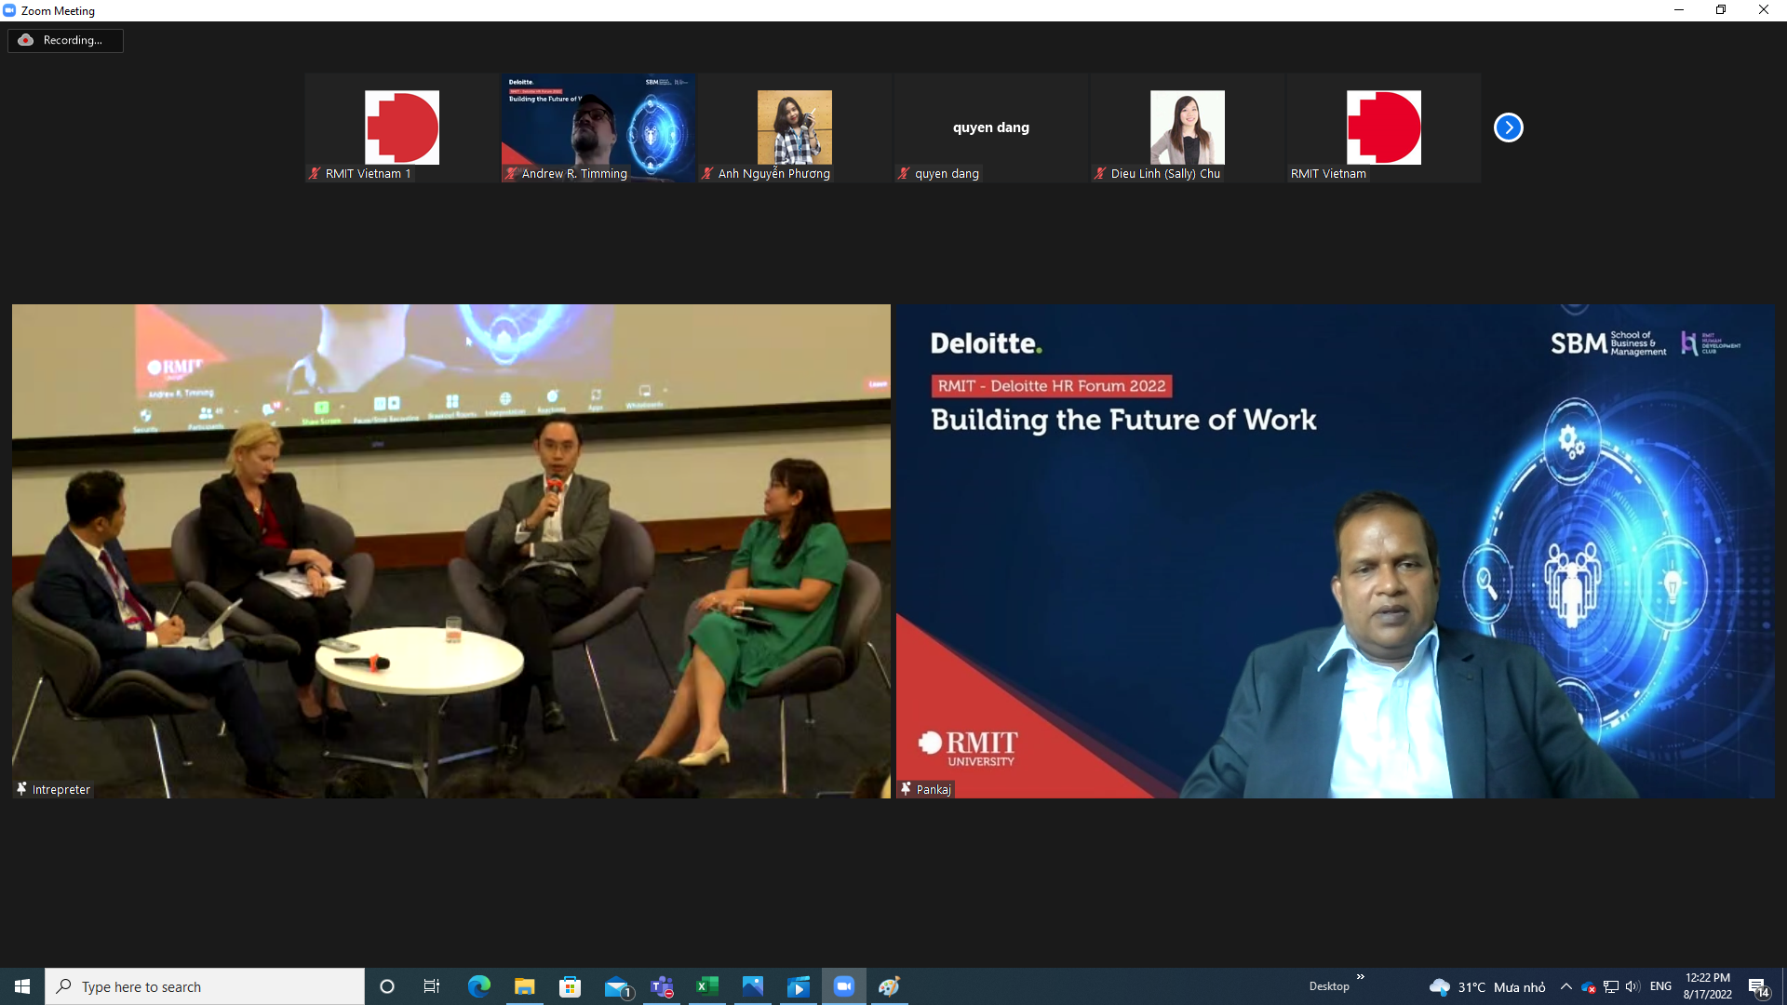Show hidden system tray icons
Viewport: 1787px width, 1005px height.
click(1566, 986)
